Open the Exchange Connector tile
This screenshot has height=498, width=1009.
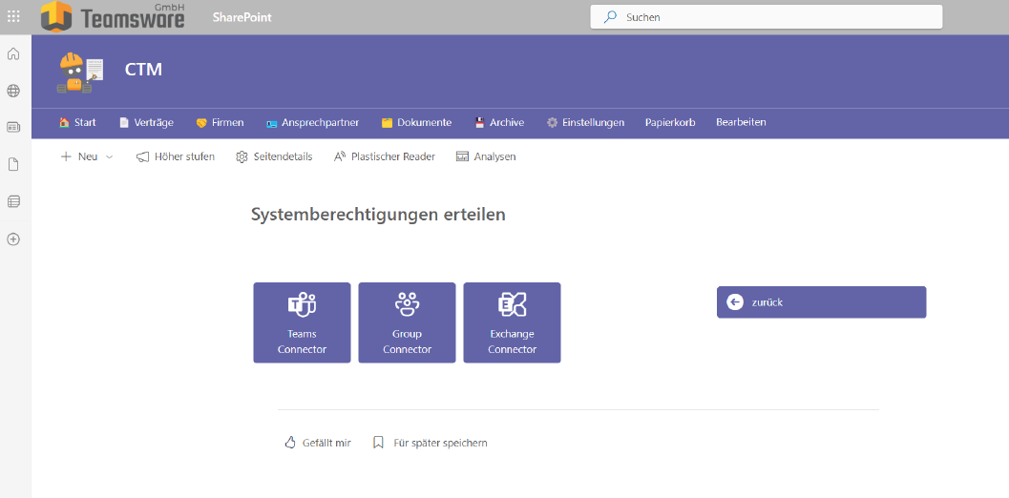coord(512,322)
